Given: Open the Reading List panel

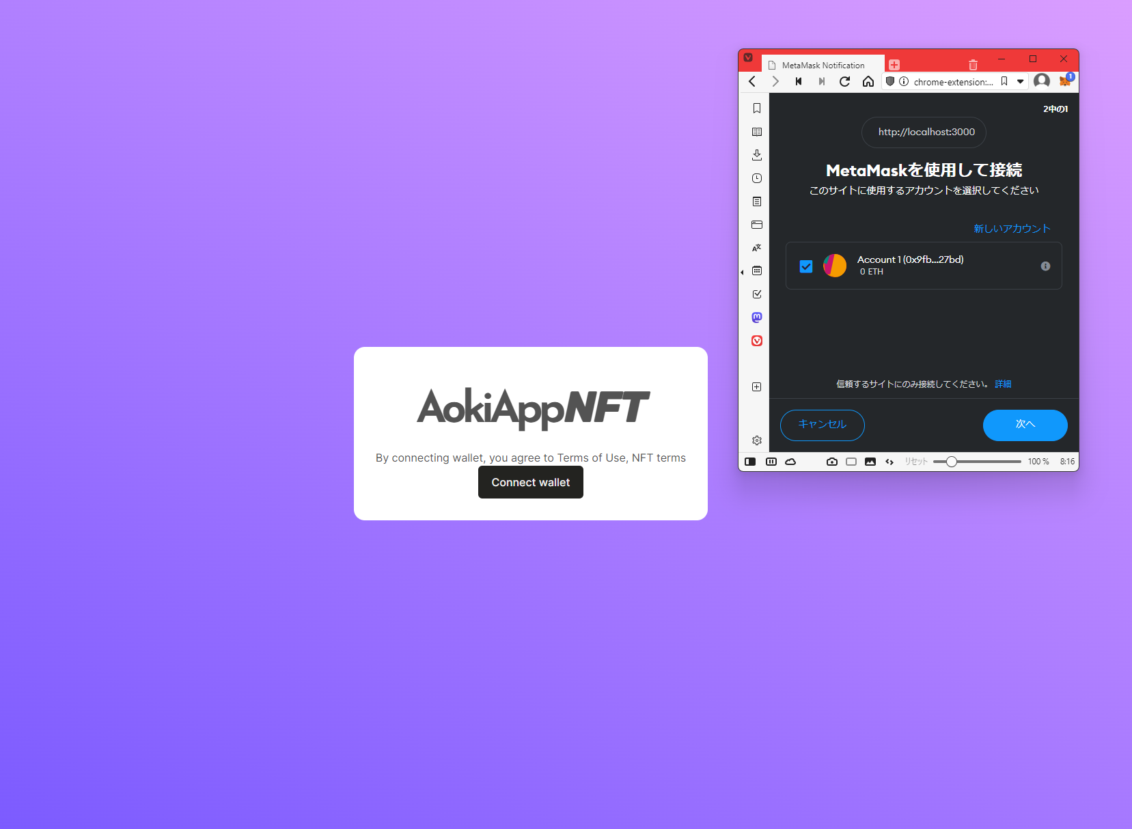Looking at the screenshot, I should (x=757, y=132).
